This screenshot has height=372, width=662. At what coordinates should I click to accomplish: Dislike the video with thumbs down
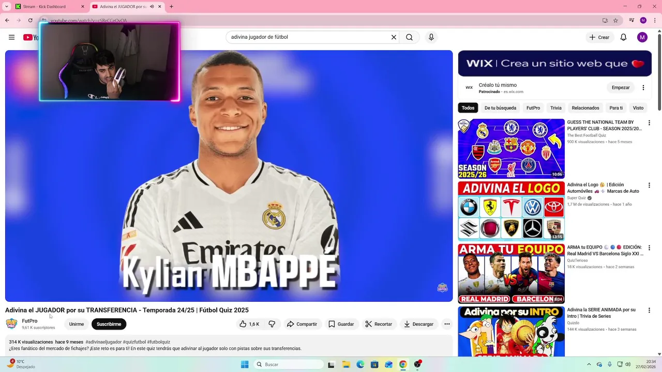(272, 324)
